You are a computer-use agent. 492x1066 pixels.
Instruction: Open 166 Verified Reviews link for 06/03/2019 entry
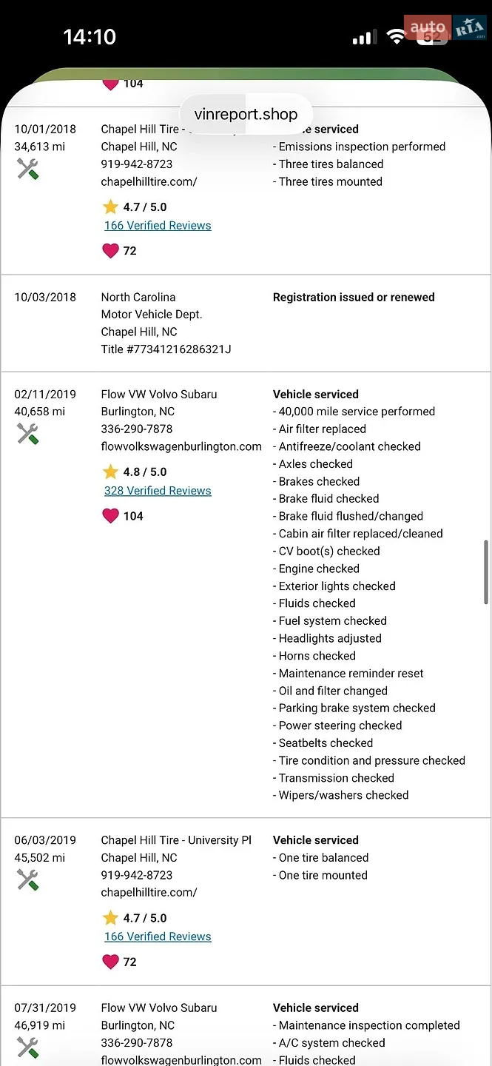(x=158, y=936)
